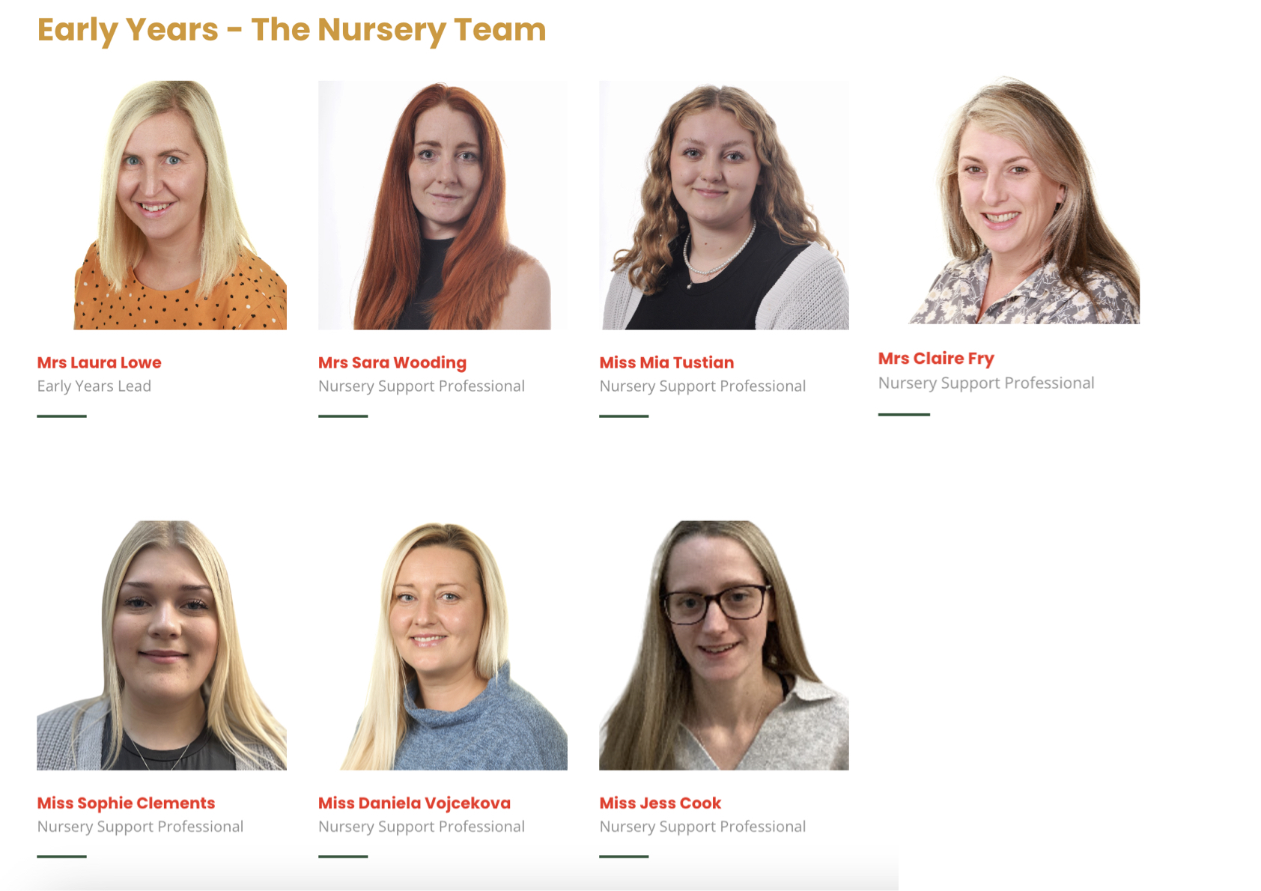
Task: Click the role text under Miss Jess Cook
Action: [702, 827]
